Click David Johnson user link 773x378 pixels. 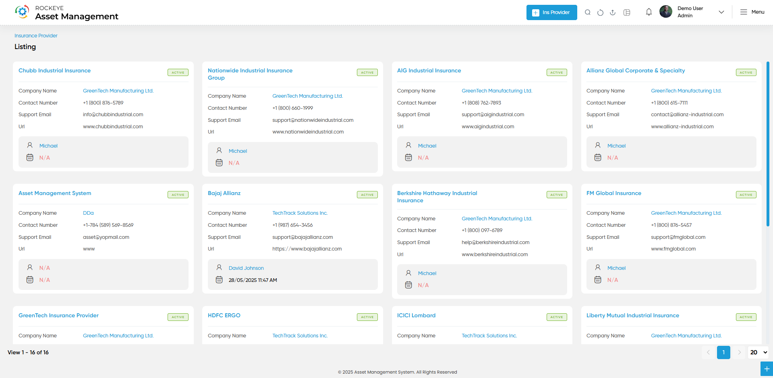coord(246,268)
